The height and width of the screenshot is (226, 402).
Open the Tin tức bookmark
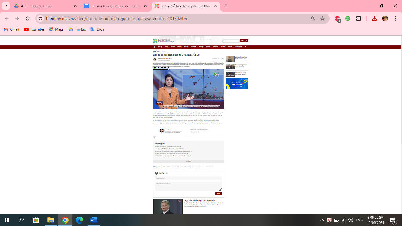click(77, 29)
